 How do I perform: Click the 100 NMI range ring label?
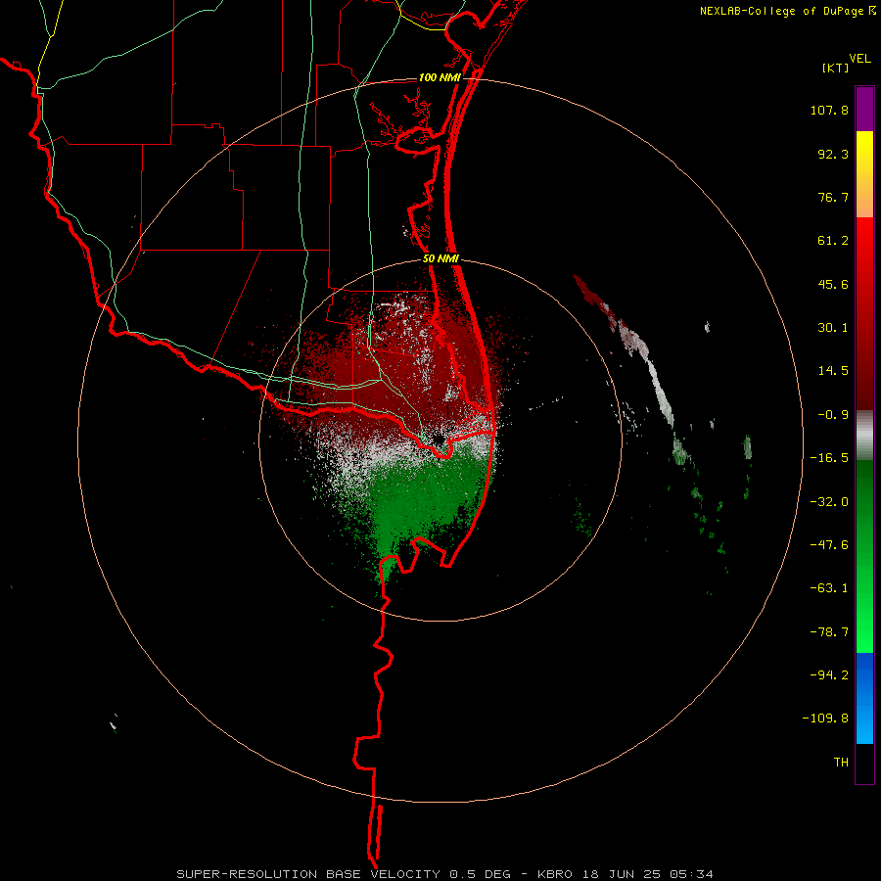[x=440, y=77]
